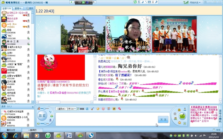Adjust the speaker volume slider

45,124
